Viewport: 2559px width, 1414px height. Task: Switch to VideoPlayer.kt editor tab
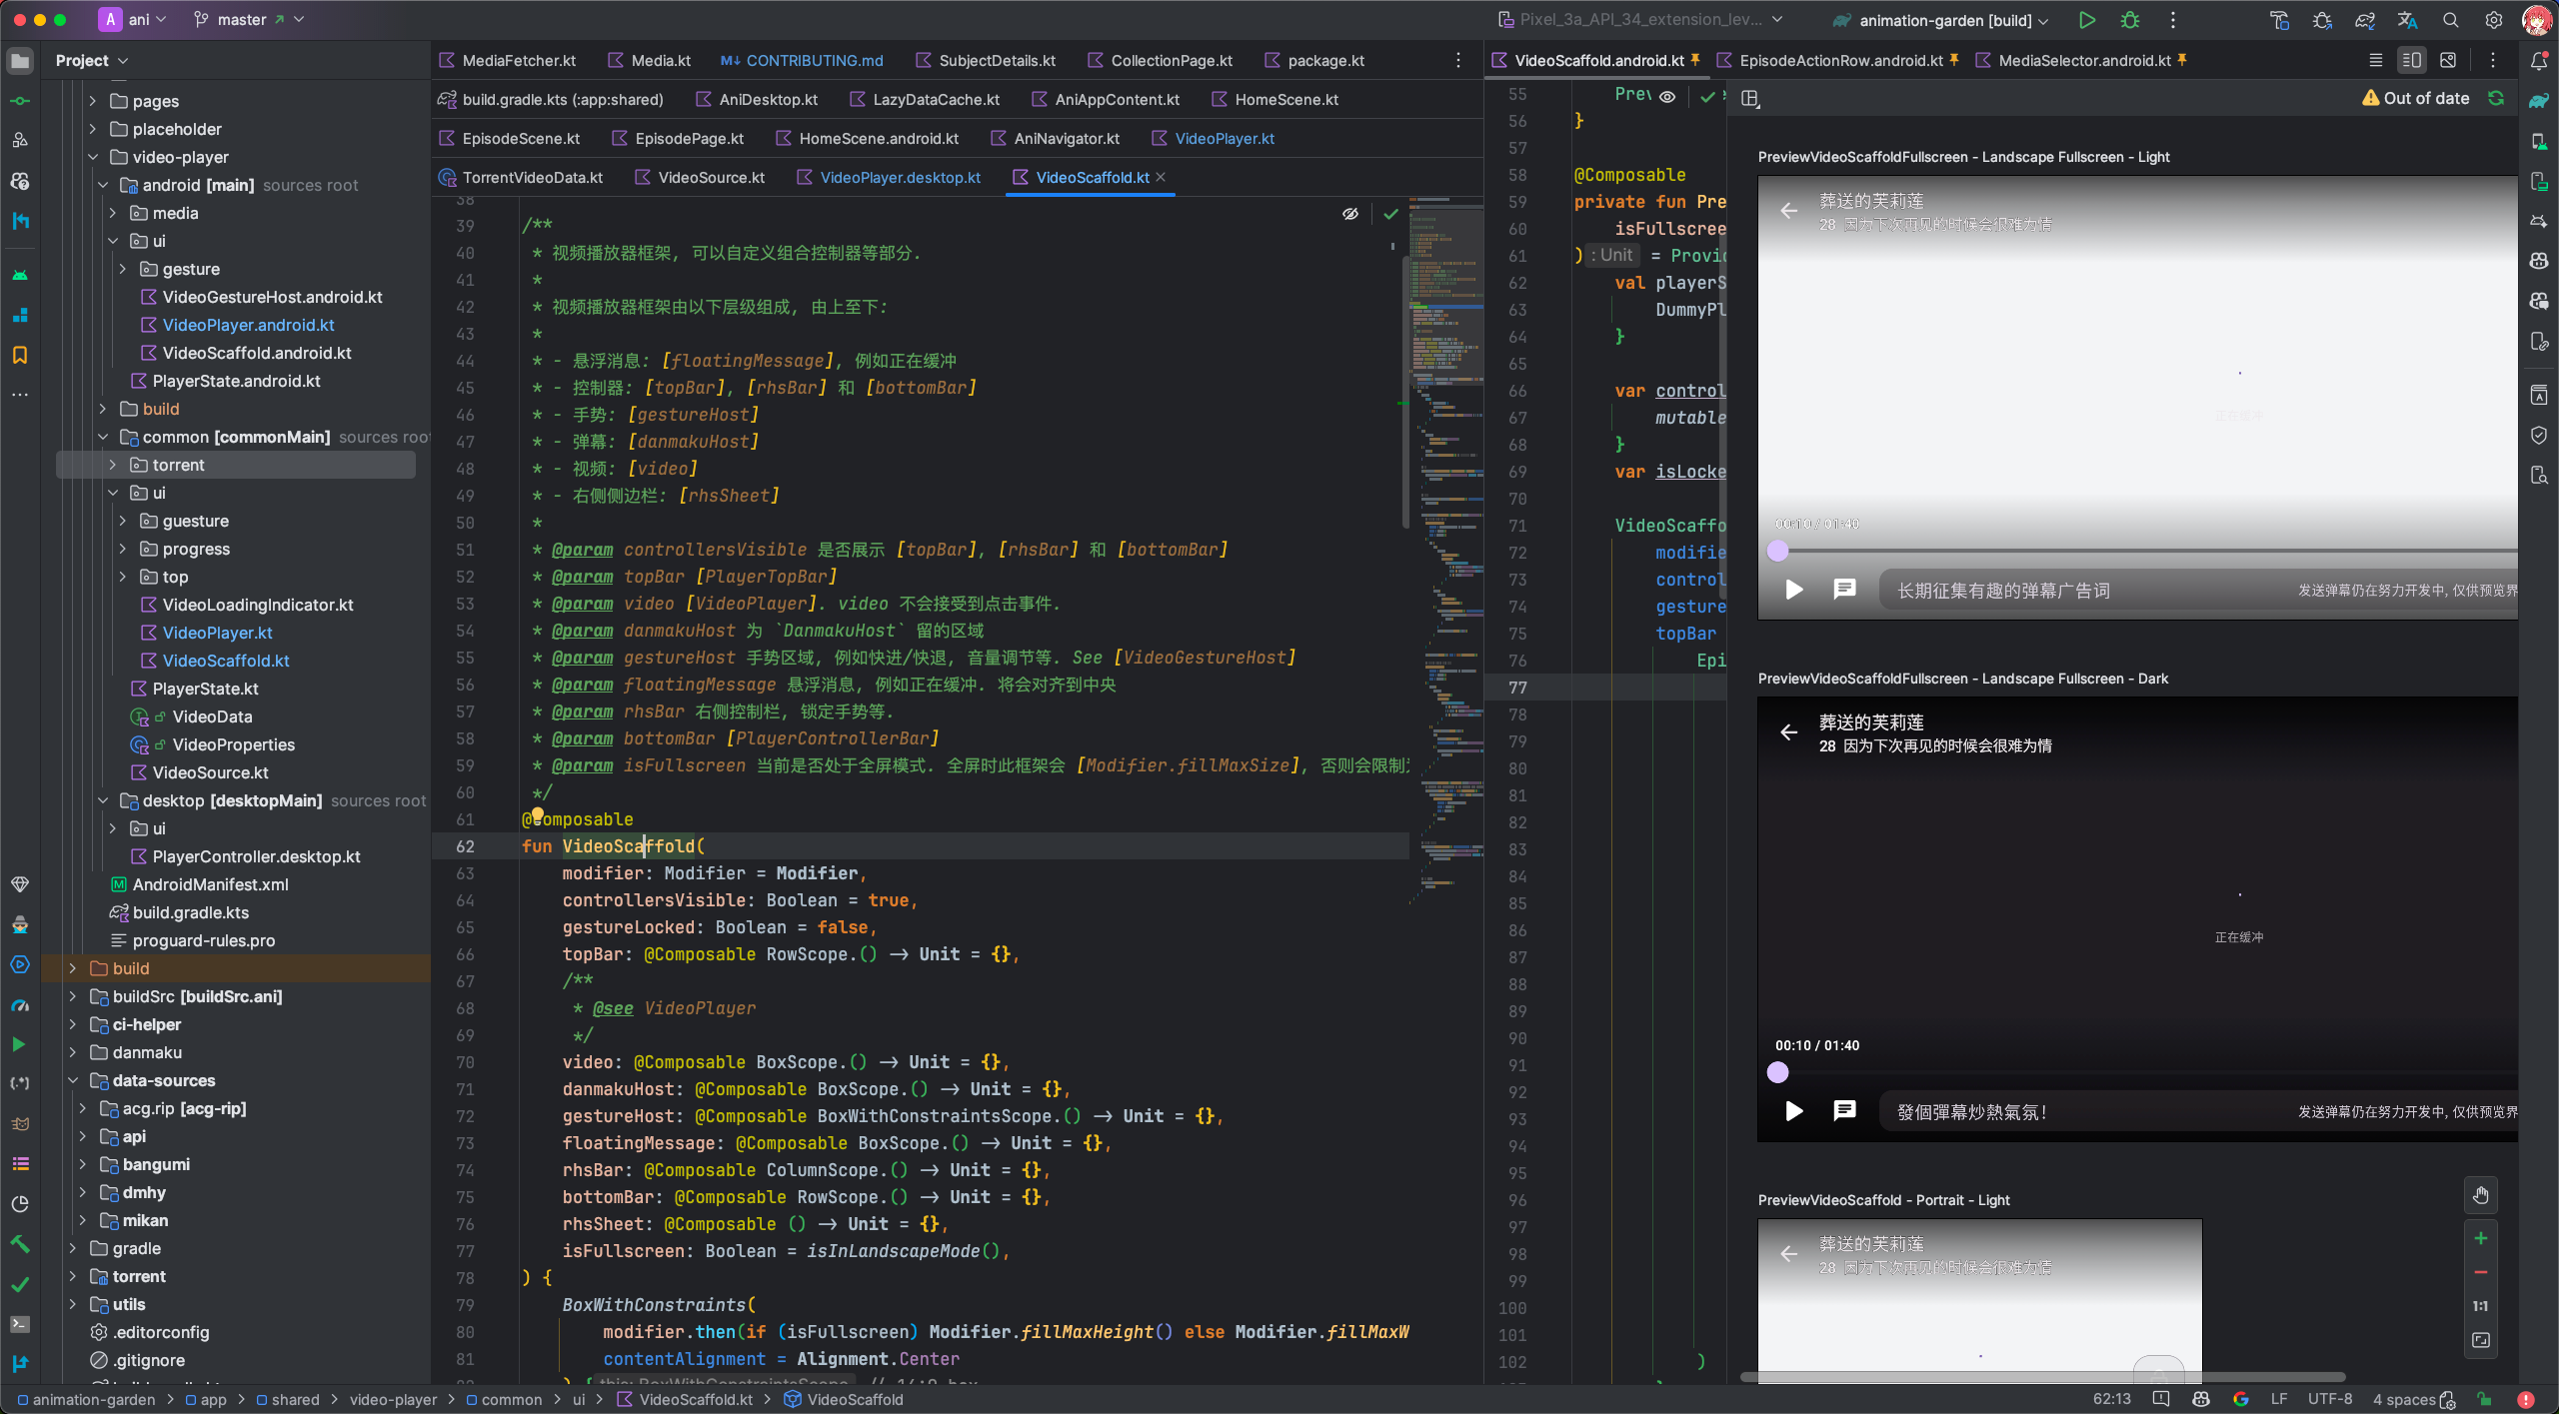[1214, 138]
